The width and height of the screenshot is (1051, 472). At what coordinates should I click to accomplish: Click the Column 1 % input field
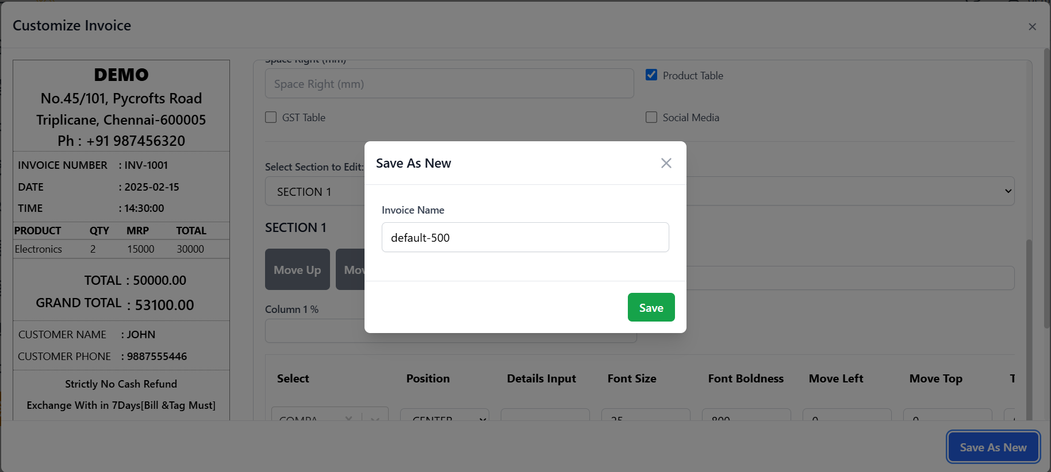451,331
